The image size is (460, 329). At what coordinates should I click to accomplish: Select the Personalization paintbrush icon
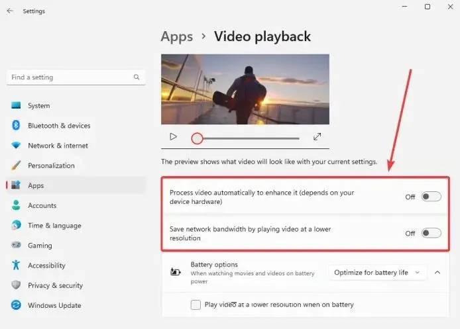(16, 165)
